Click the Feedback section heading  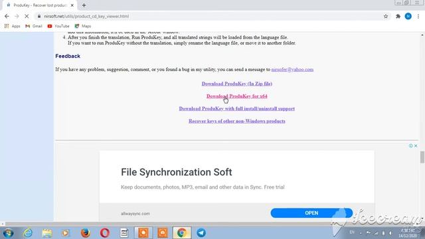pos(68,56)
